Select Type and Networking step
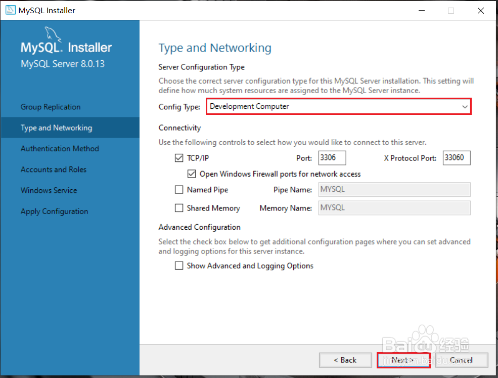 click(70, 128)
